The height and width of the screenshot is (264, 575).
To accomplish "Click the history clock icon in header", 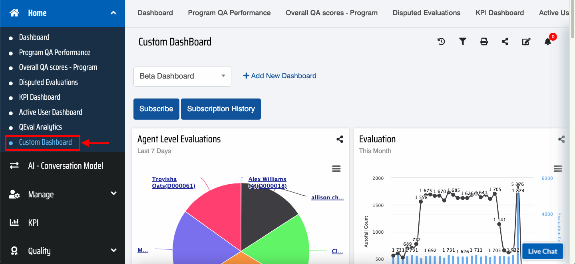I will coord(441,41).
